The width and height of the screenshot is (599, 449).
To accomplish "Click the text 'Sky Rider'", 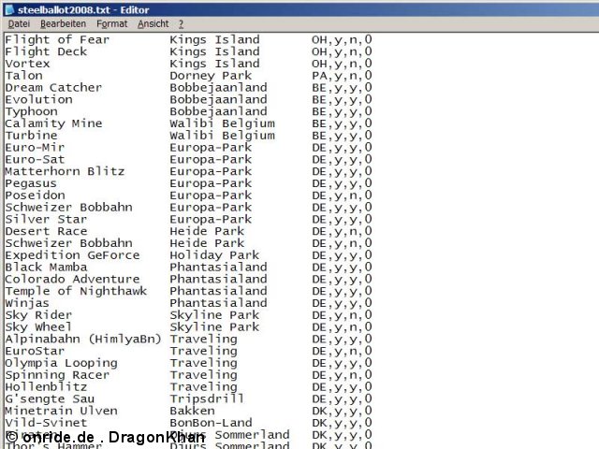I will point(38,315).
